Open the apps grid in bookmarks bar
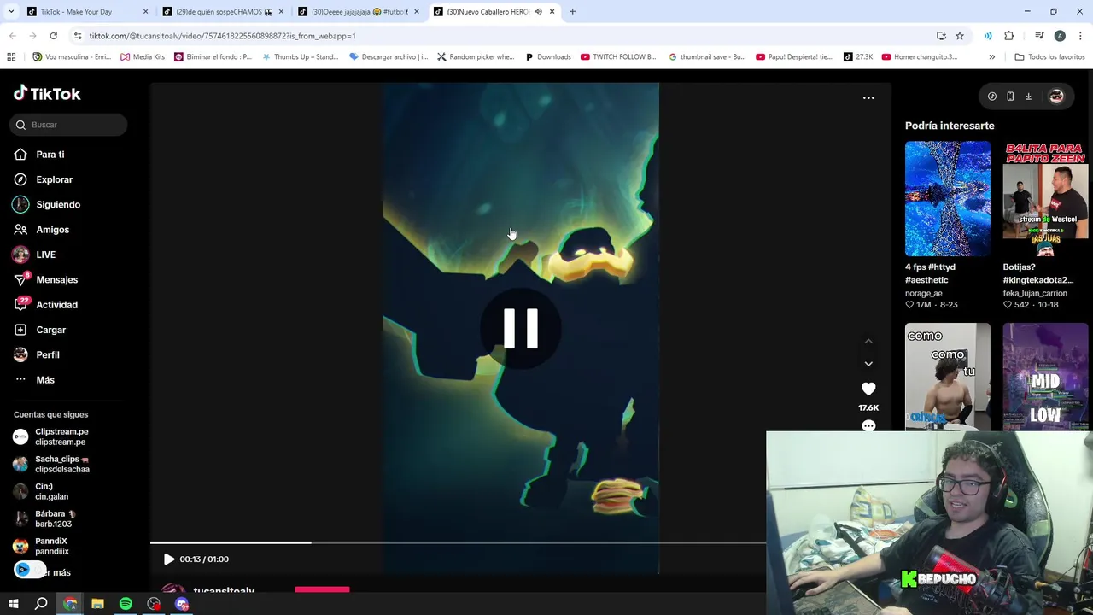Image resolution: width=1093 pixels, height=615 pixels. point(11,57)
